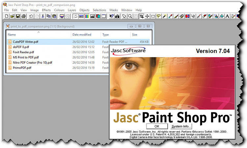
Task: Click the Foxit Reader.pdf file name
Action: click(23, 52)
